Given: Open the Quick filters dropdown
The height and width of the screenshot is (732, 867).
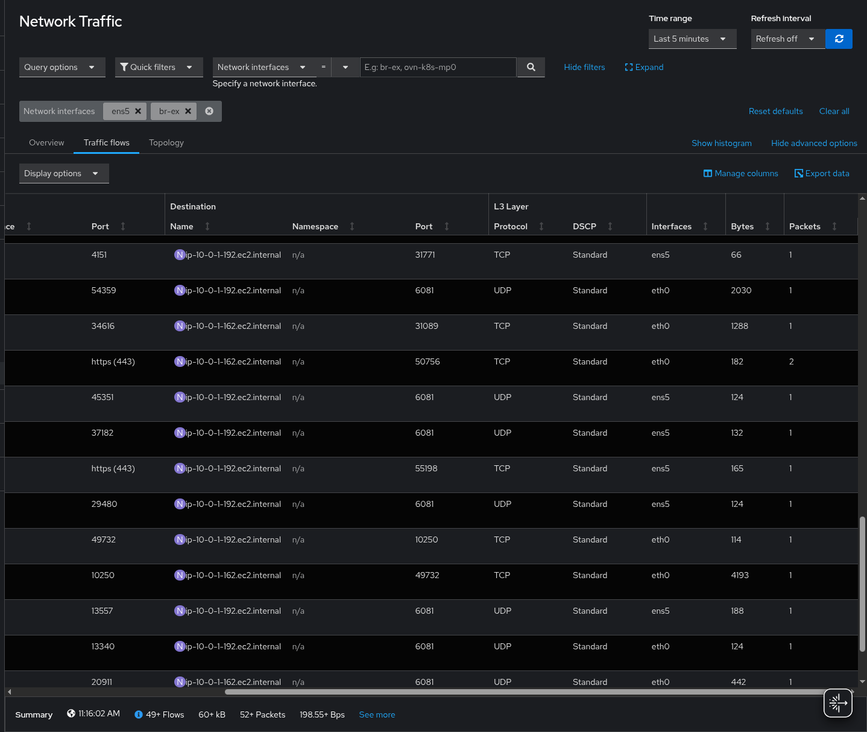Looking at the screenshot, I should (x=158, y=67).
